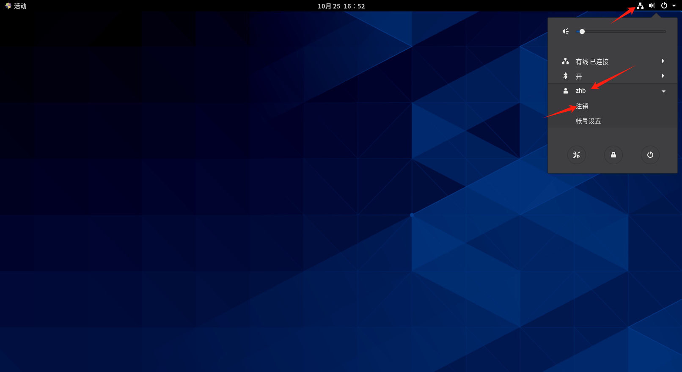682x372 pixels.
Task: Close system menu via top bar arrow
Action: [674, 6]
